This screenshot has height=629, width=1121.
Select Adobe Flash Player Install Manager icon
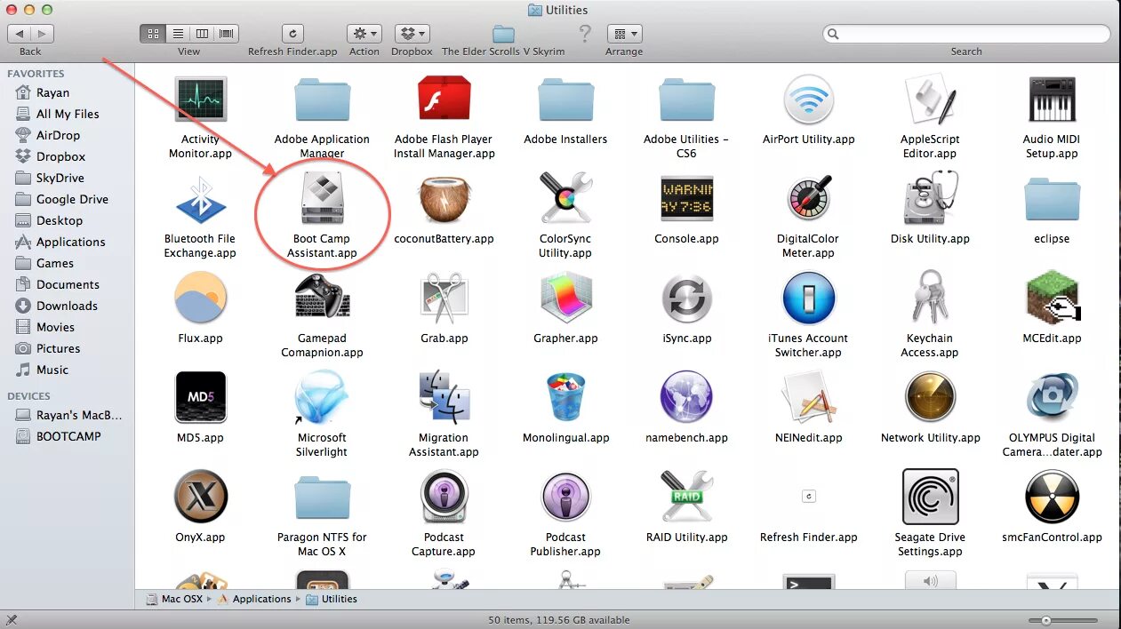[x=444, y=100]
